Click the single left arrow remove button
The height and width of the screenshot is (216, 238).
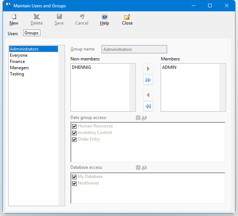[148, 95]
